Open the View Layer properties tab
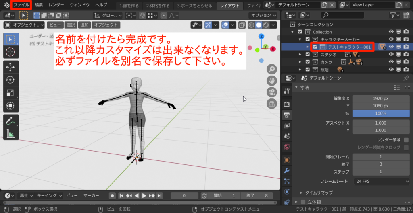 [x=287, y=125]
